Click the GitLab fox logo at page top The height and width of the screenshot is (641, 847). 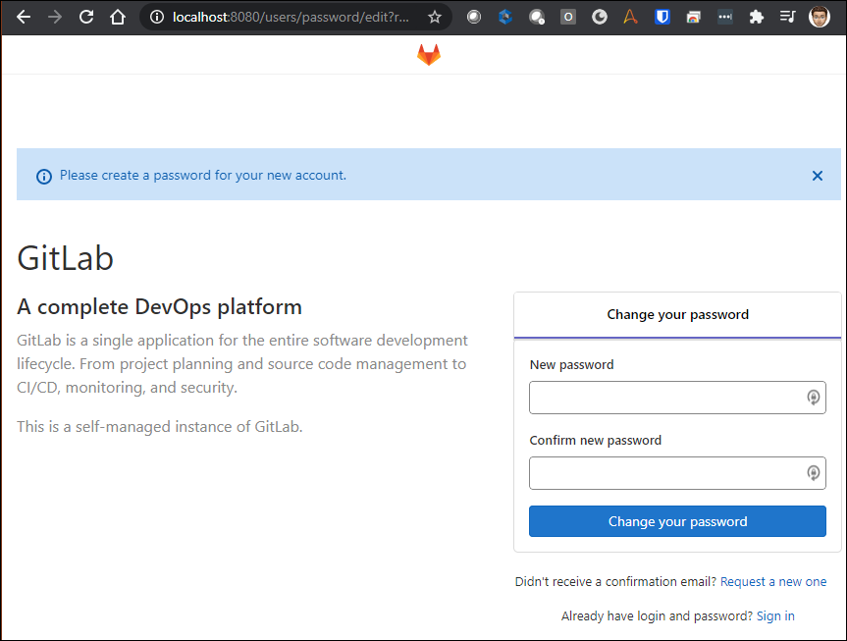pos(429,55)
